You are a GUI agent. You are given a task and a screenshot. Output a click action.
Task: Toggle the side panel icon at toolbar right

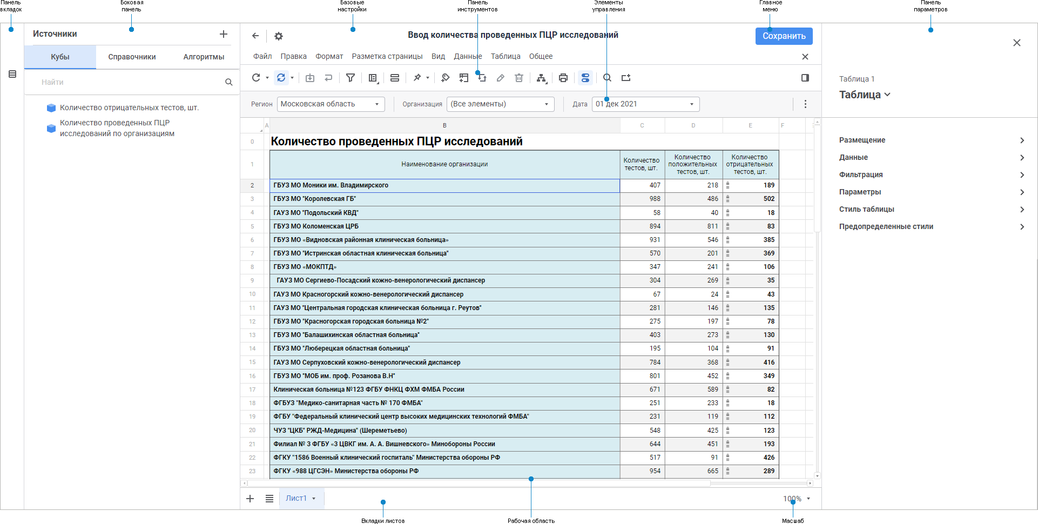[x=805, y=78]
